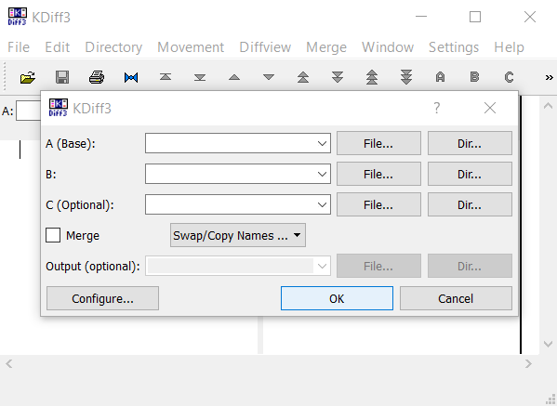The width and height of the screenshot is (557, 406).
Task: Open the Settings menu
Action: 454,47
